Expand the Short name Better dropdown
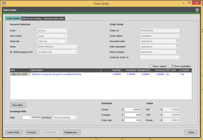The height and width of the screenshot is (140, 203). [x=65, y=36]
